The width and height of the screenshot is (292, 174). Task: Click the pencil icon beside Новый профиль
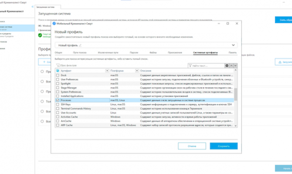pyautogui.click(x=80, y=45)
